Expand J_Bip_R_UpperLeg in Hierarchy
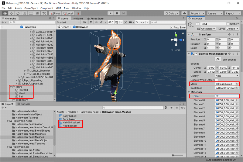This screenshot has width=243, height=162. (16, 84)
